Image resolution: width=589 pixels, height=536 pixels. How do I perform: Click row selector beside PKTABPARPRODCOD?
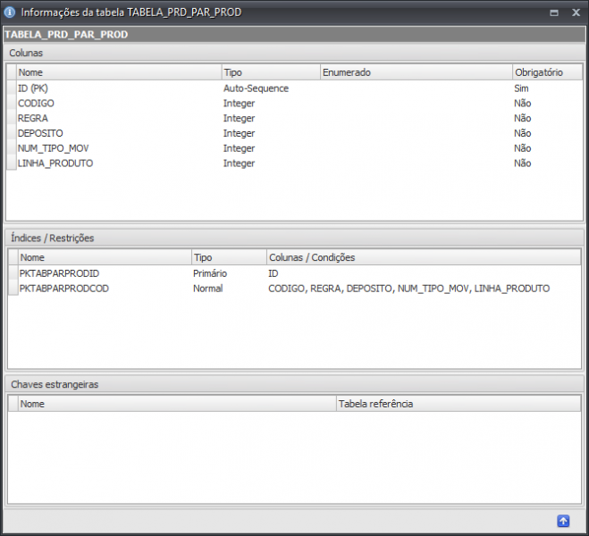click(13, 289)
